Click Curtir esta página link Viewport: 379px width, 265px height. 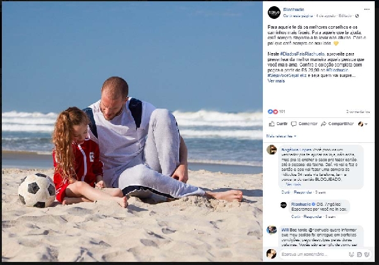point(298,16)
